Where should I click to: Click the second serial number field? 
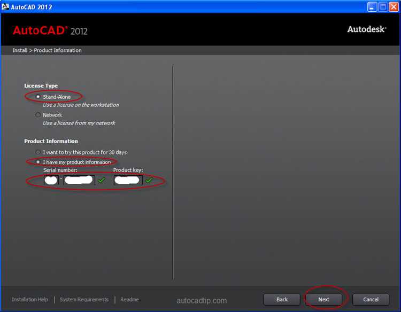click(79, 180)
